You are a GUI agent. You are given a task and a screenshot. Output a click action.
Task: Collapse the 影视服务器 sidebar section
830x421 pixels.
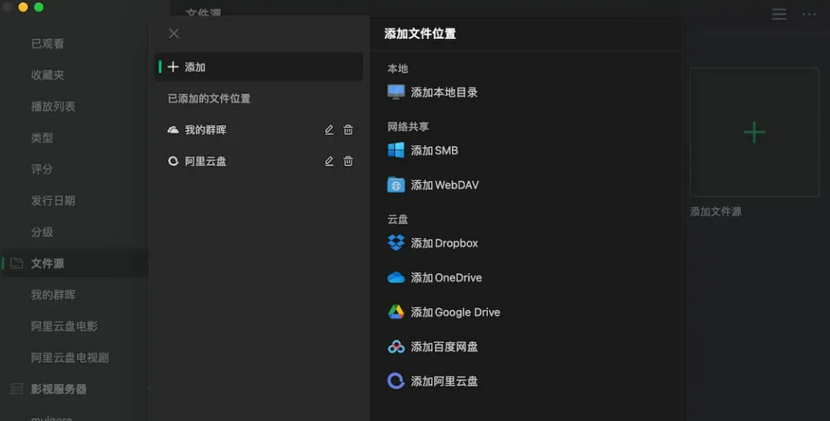(58, 389)
